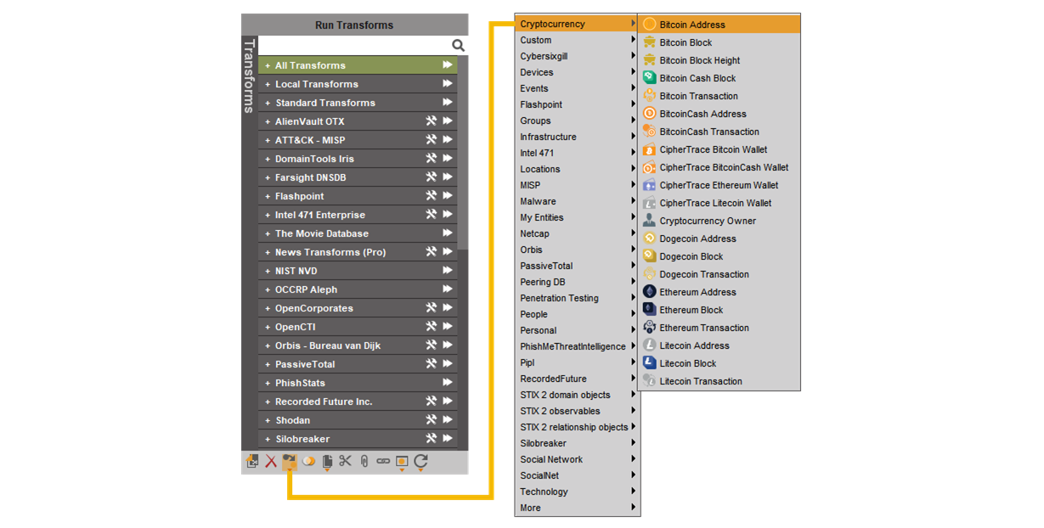Select BitcoinCash Address entity

720,114
